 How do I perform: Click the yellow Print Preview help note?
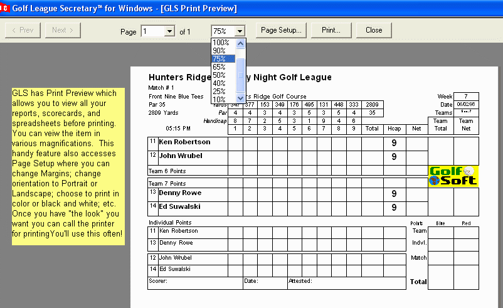pos(68,167)
